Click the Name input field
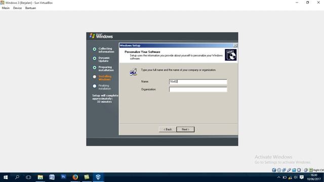Screen dimensions: 324x182 click(x=198, y=82)
